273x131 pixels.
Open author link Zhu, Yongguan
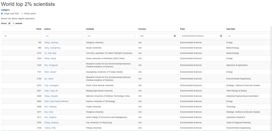(51, 65)
